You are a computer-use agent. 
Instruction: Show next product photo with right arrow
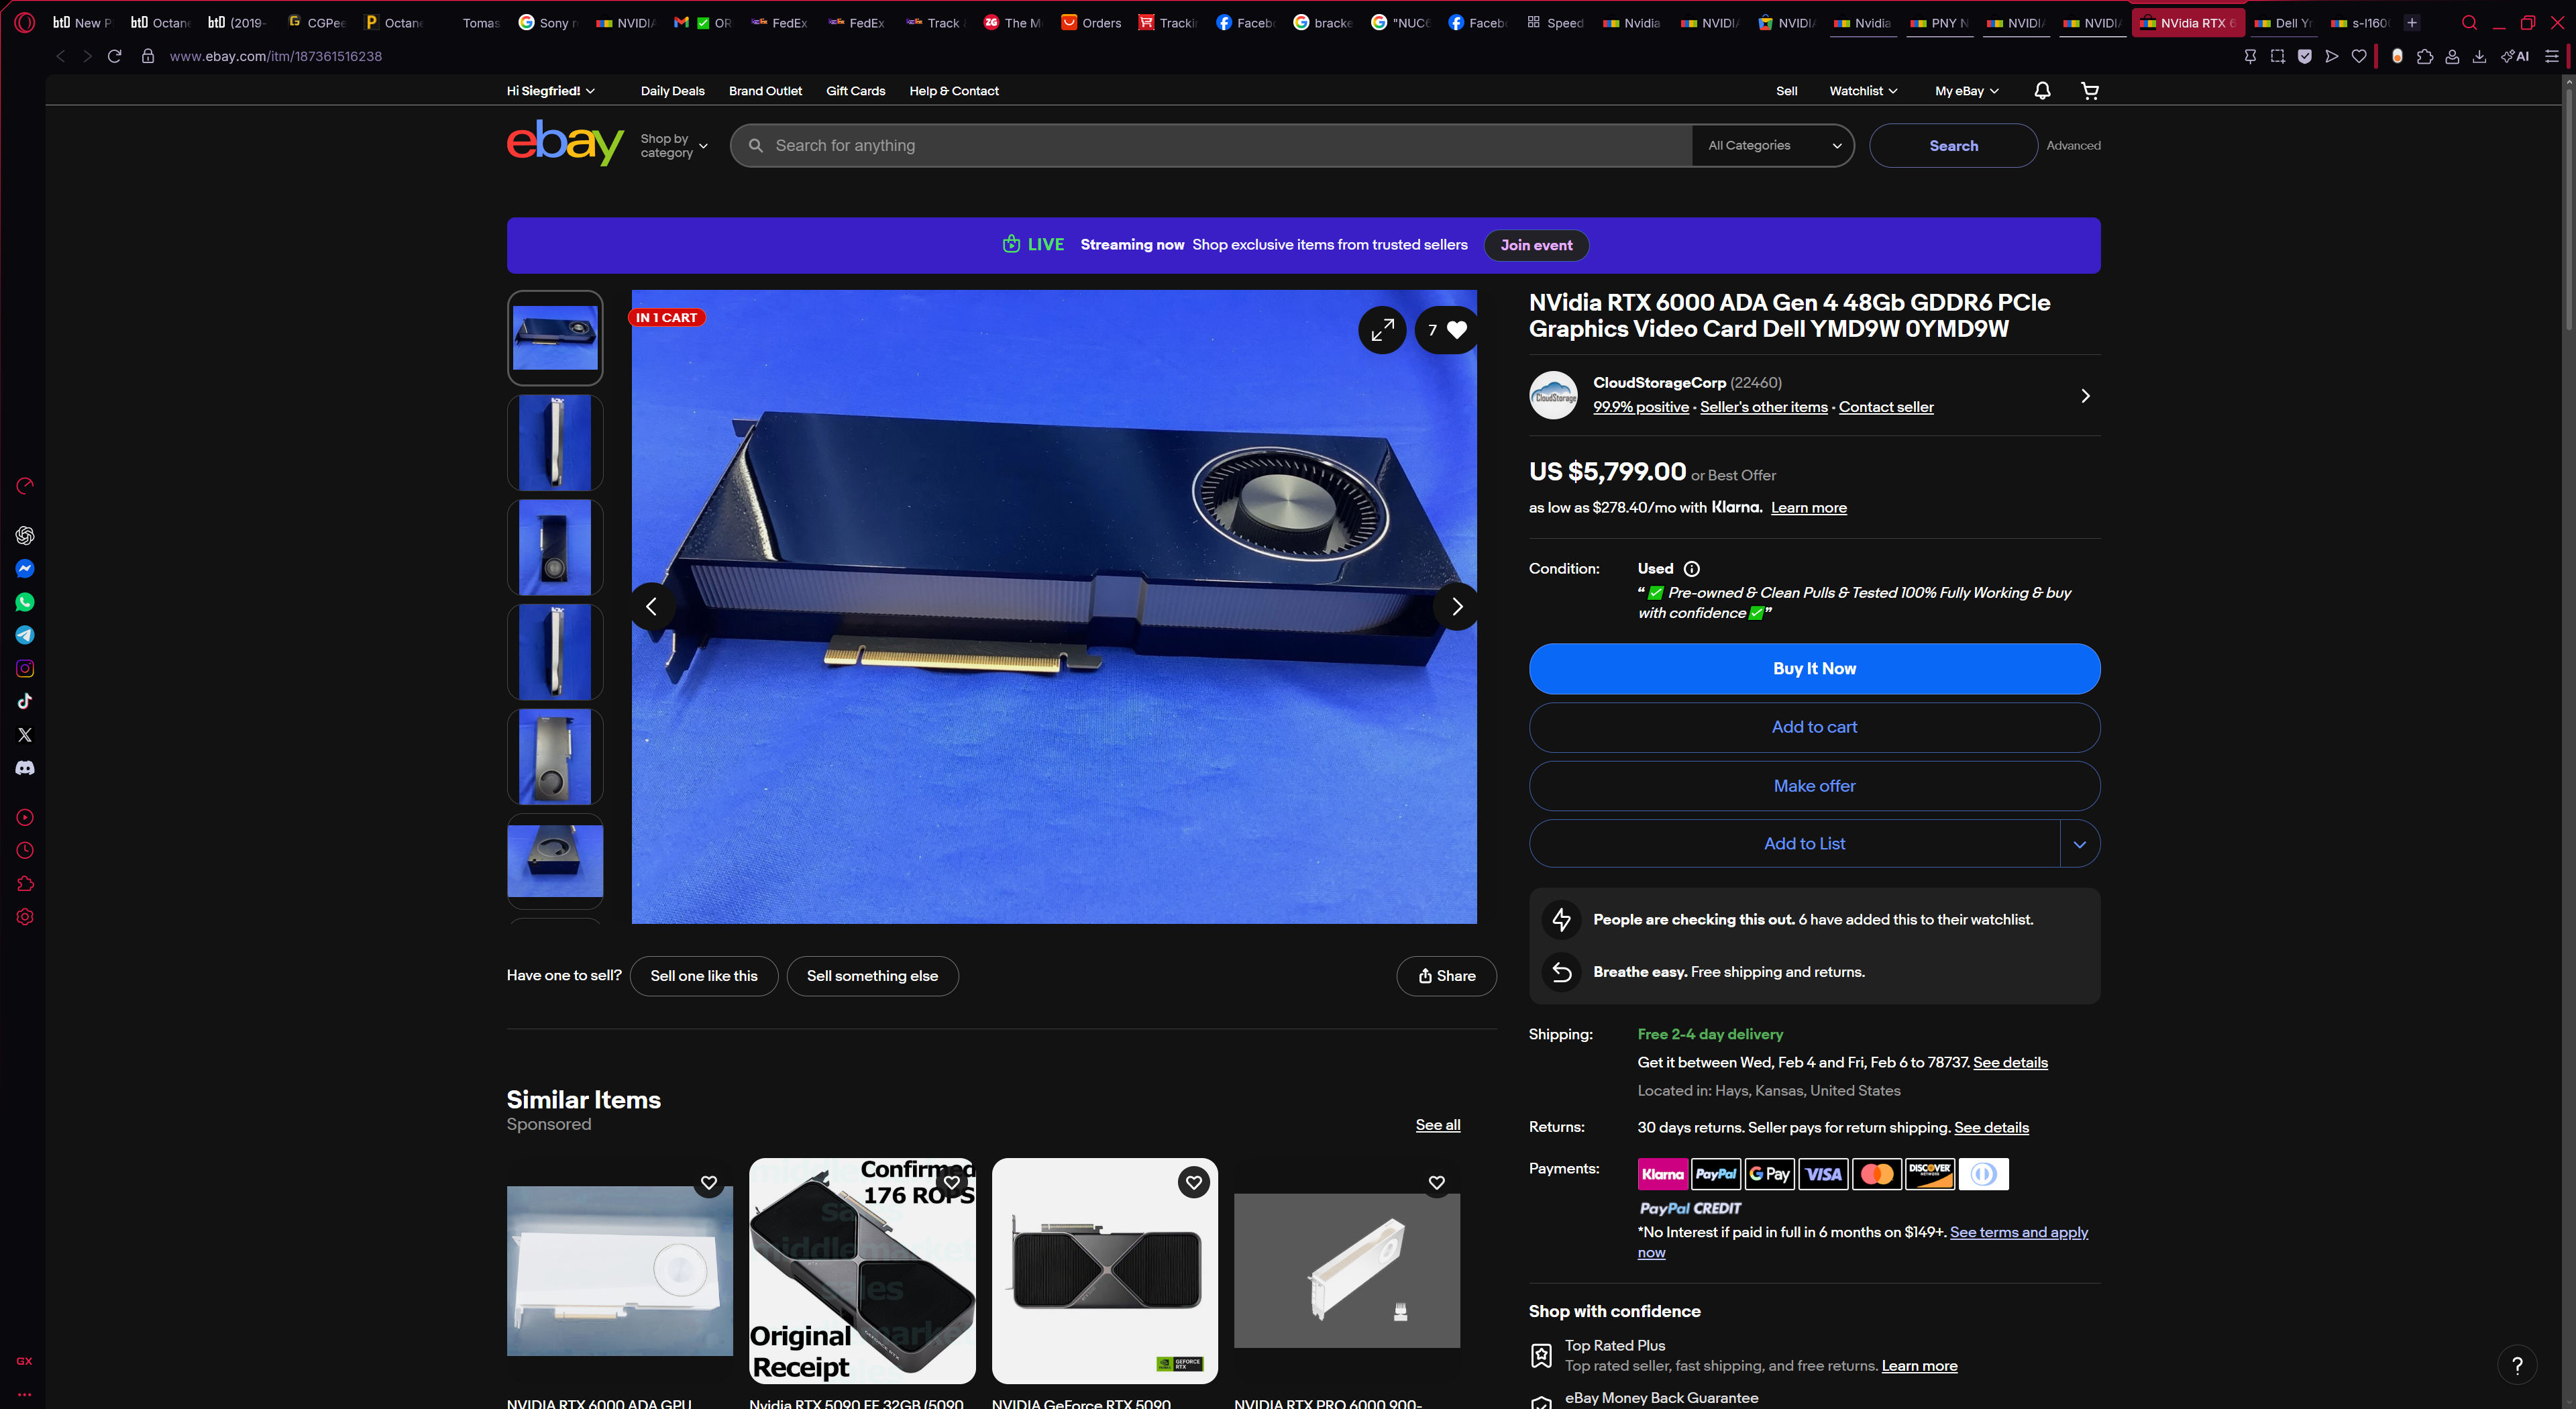point(1456,606)
